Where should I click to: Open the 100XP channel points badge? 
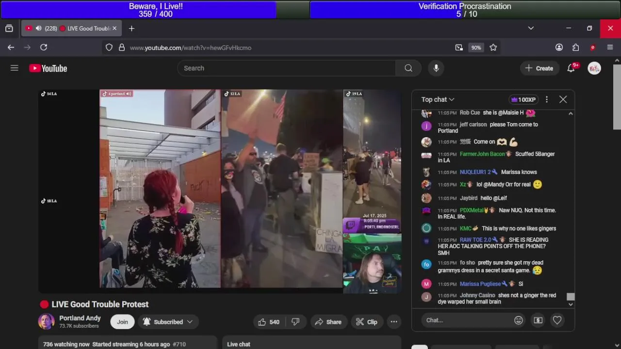click(523, 99)
